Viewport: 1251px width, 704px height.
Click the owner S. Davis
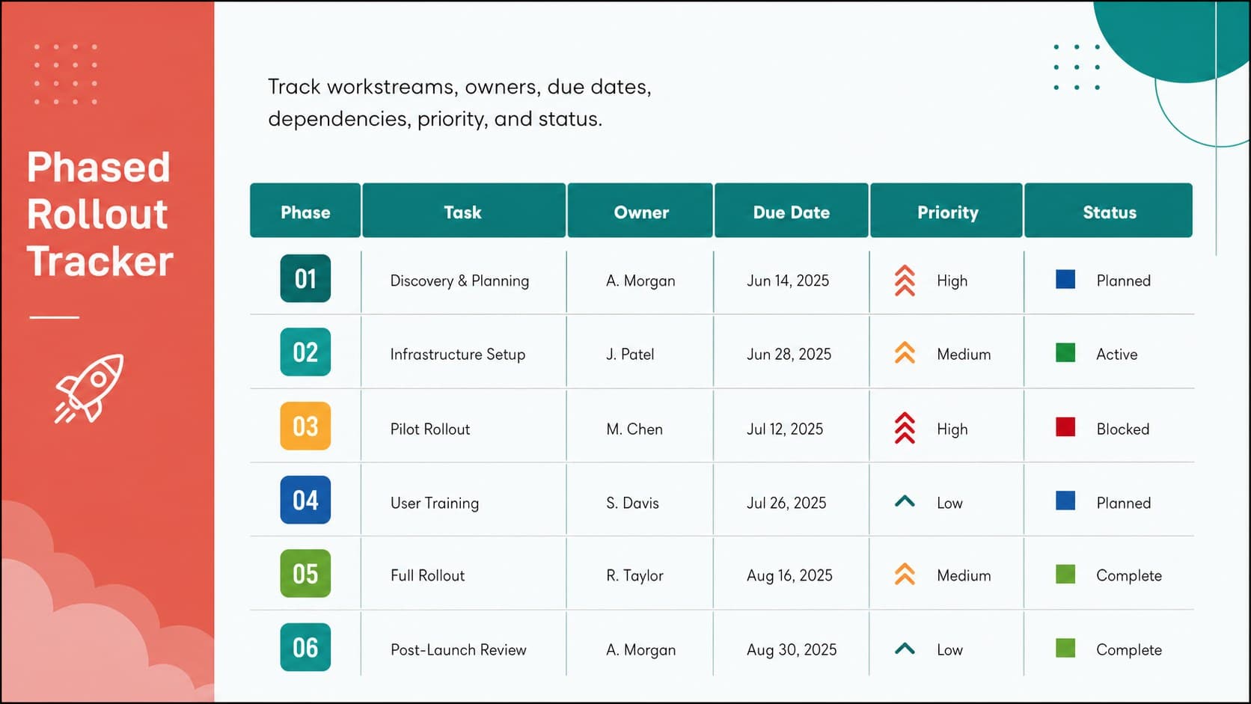[632, 503]
